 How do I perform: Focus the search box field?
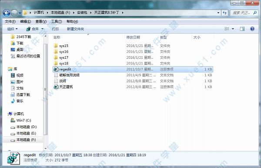[x=244, y=13]
